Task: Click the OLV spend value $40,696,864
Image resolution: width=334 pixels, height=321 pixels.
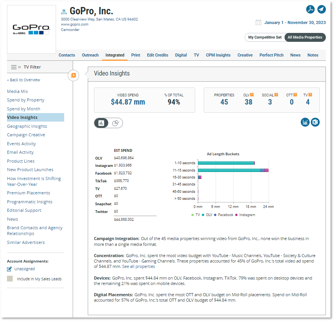Action: coord(124,158)
